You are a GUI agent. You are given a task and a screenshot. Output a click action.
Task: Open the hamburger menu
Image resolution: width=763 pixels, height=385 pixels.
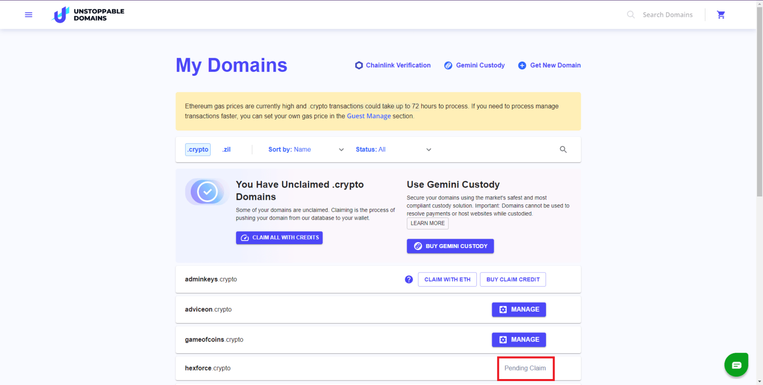[28, 14]
